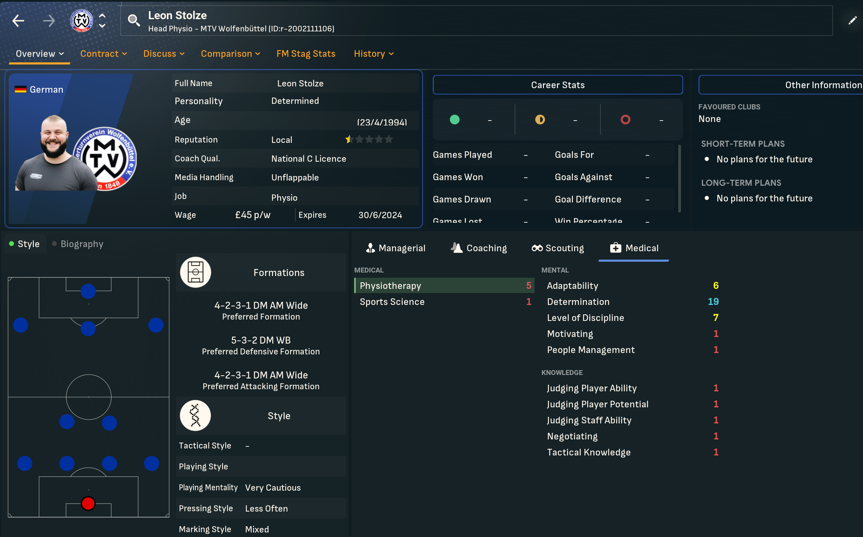The image size is (863, 537).
Task: Open the Coaching attributes tab
Action: pos(479,248)
